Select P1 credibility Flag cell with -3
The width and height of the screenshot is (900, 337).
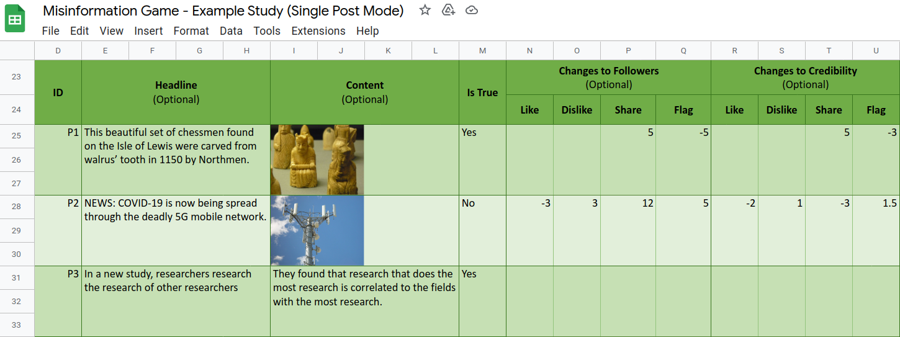pos(876,160)
